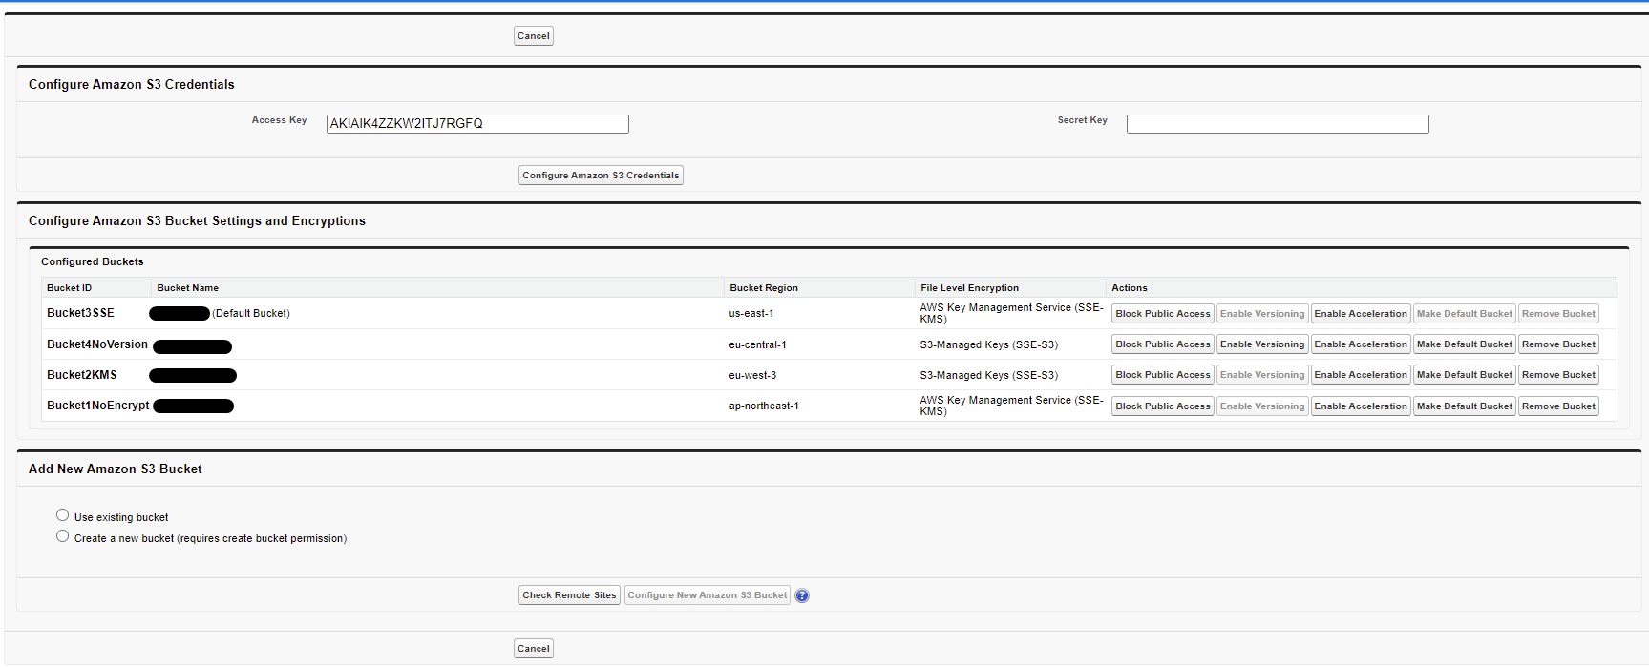Make Bucket1NoEncrypt the default bucket
Viewport: 1649px width, 667px height.
point(1464,406)
